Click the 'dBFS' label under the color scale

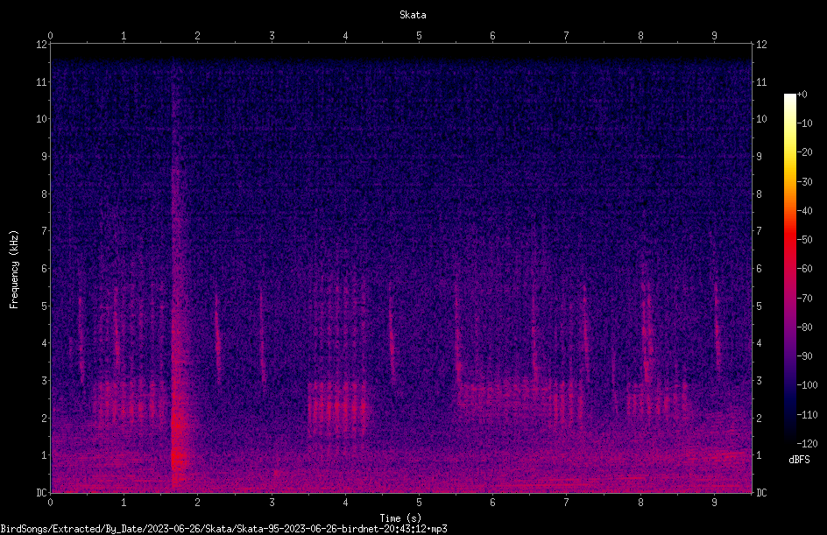point(799,460)
